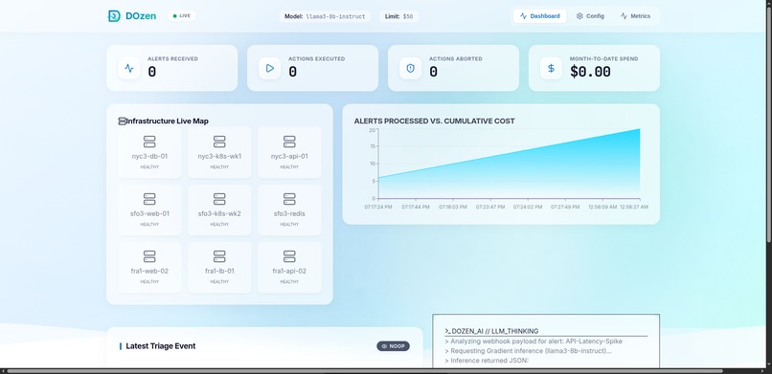Select the nyc3-db-01 server icon
Viewport: 772px width, 374px height.
click(x=149, y=142)
